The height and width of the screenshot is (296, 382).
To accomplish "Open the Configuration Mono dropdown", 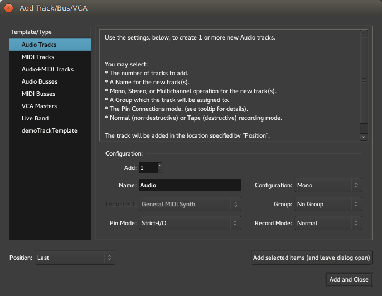I will (328, 185).
